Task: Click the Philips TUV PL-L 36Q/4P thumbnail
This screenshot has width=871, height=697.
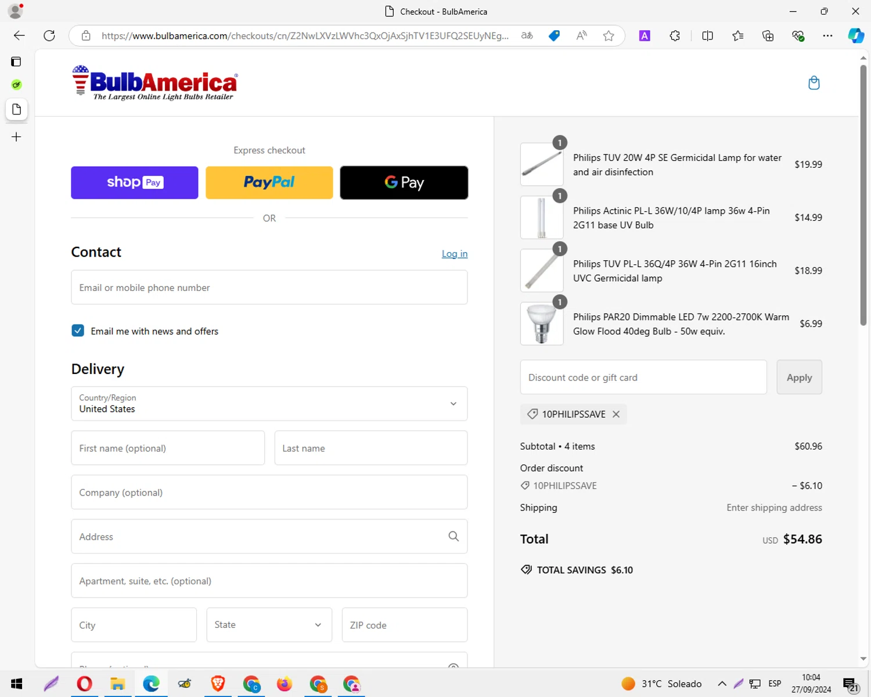Action: pyautogui.click(x=542, y=271)
